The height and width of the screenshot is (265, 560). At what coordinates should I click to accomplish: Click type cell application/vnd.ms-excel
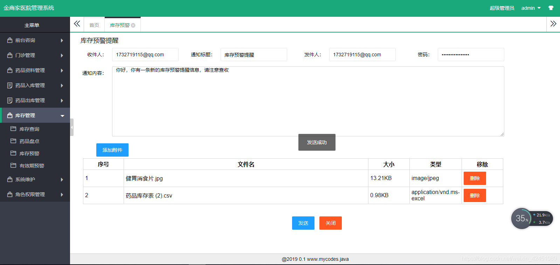coord(436,195)
